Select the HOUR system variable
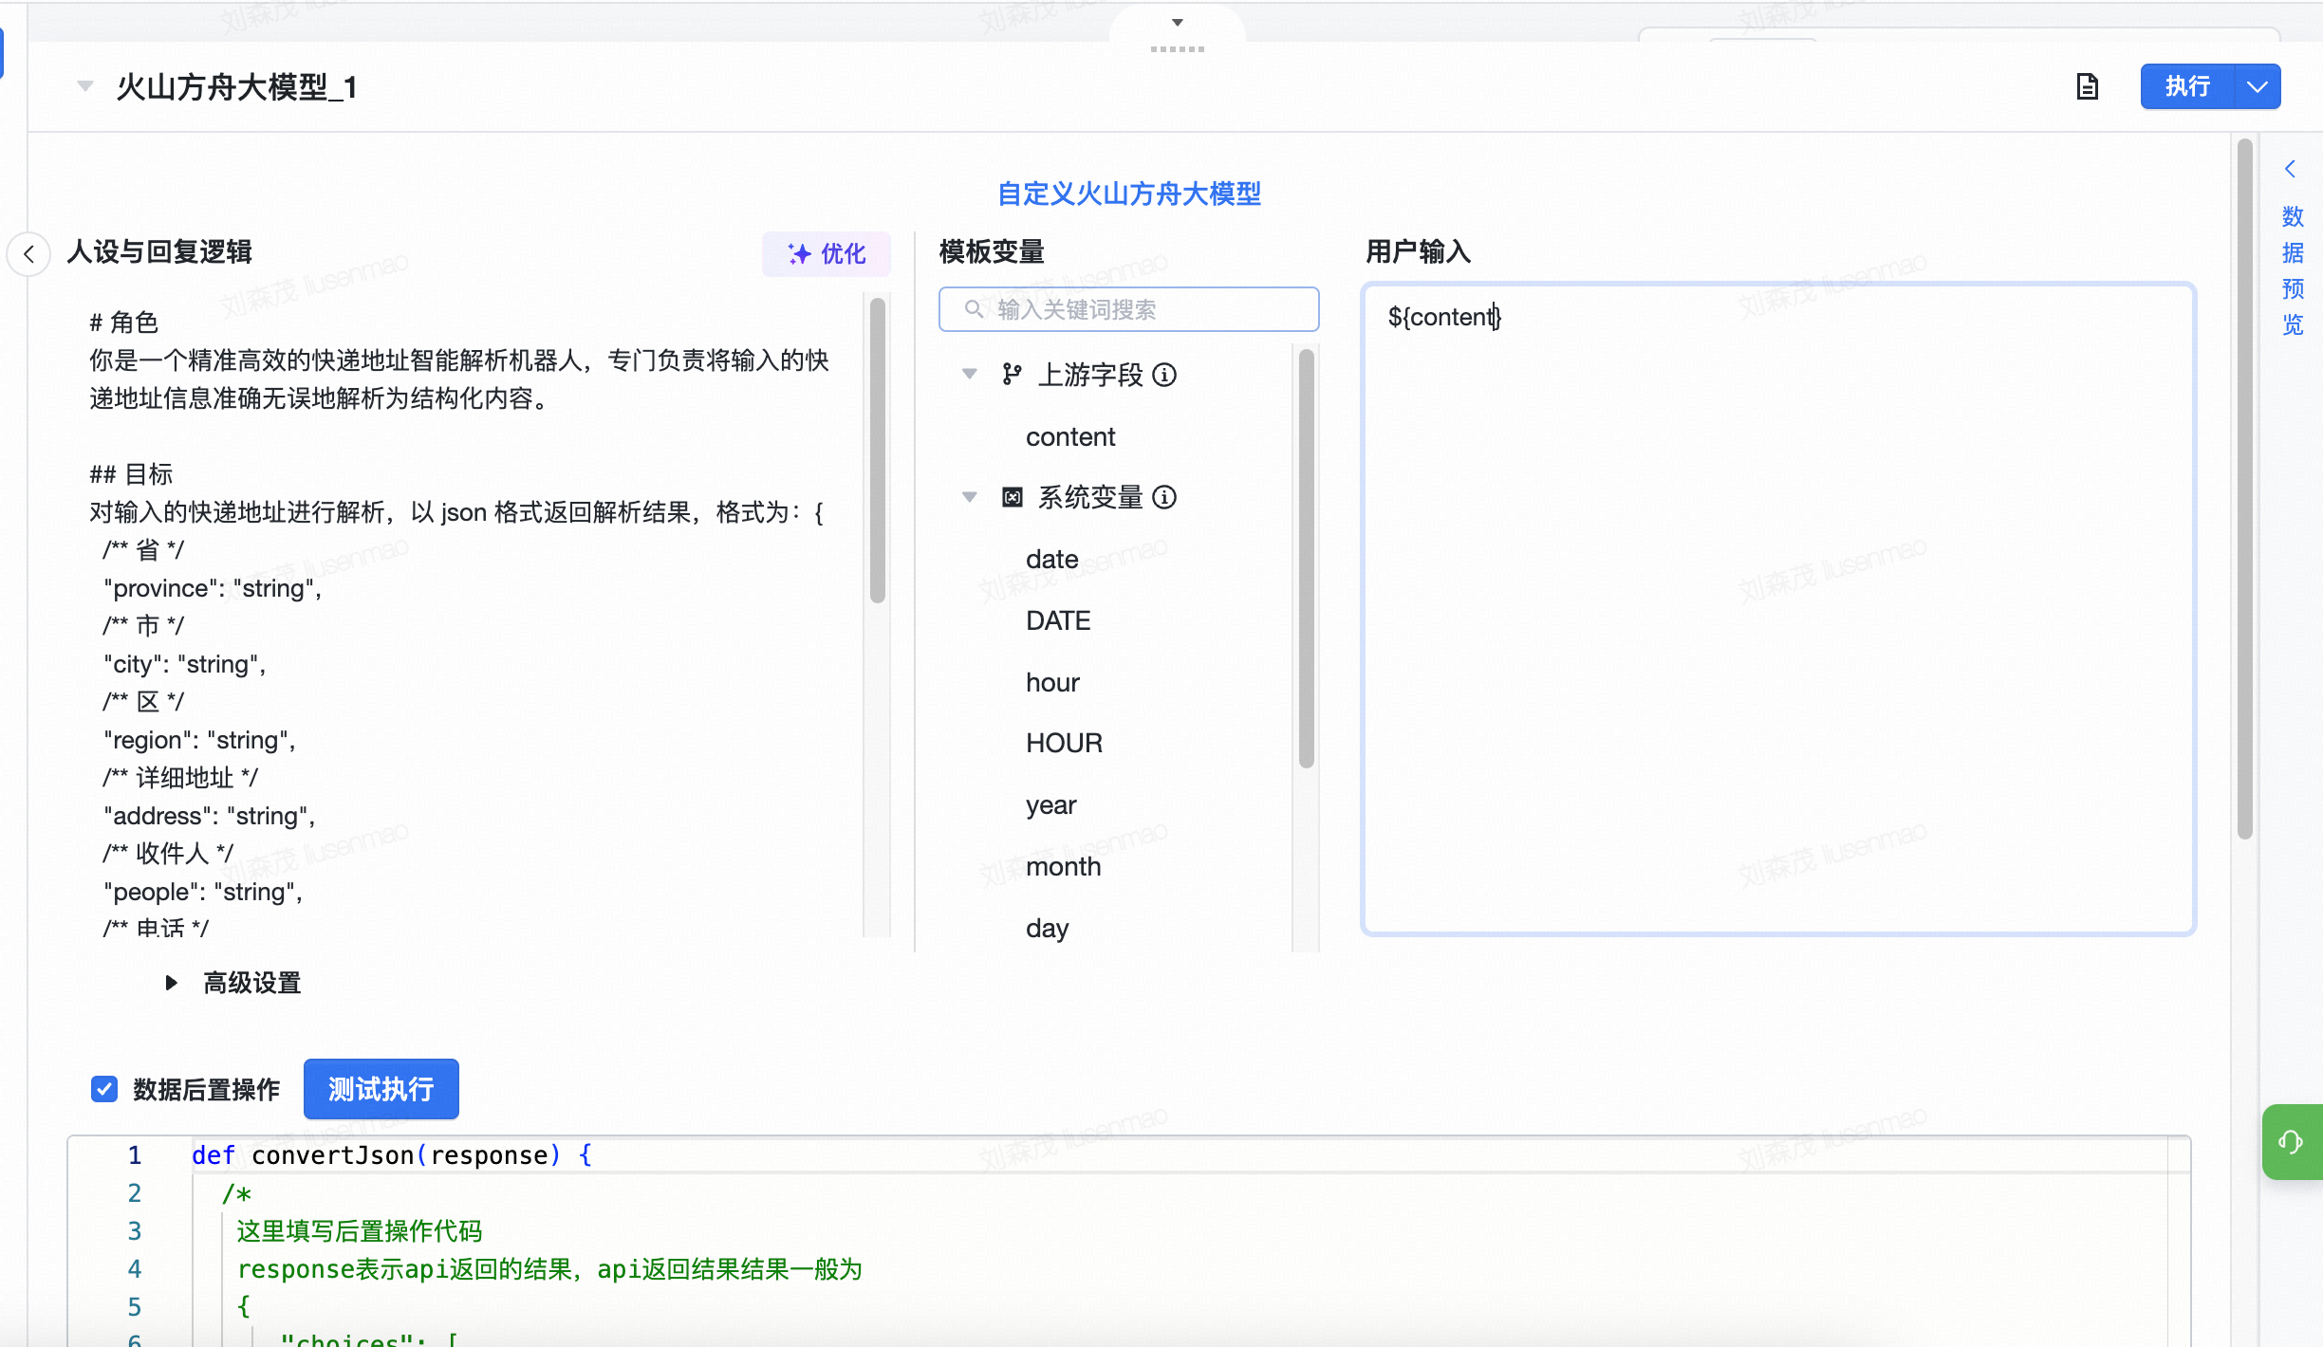Screen dimensions: 2323x1347 coord(1064,743)
